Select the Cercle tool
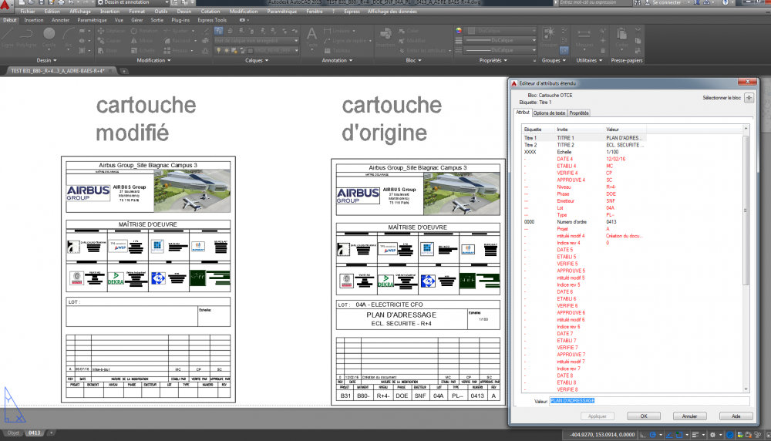771x441 pixels. click(x=49, y=37)
